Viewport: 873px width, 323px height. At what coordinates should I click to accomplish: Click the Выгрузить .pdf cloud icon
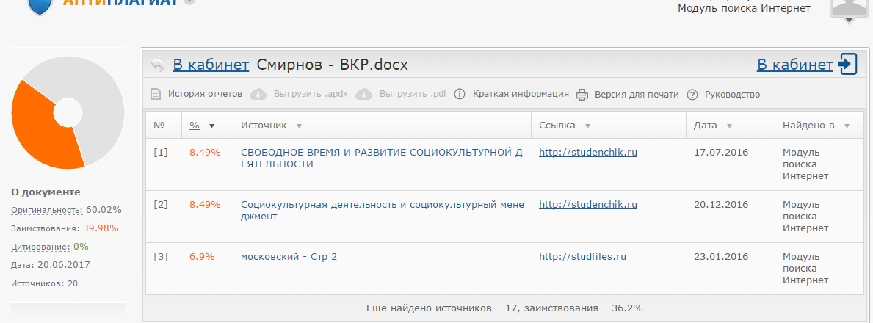click(x=363, y=94)
